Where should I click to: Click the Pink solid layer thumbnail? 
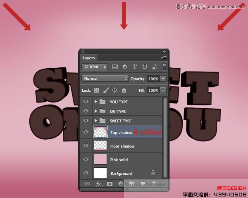(100, 160)
